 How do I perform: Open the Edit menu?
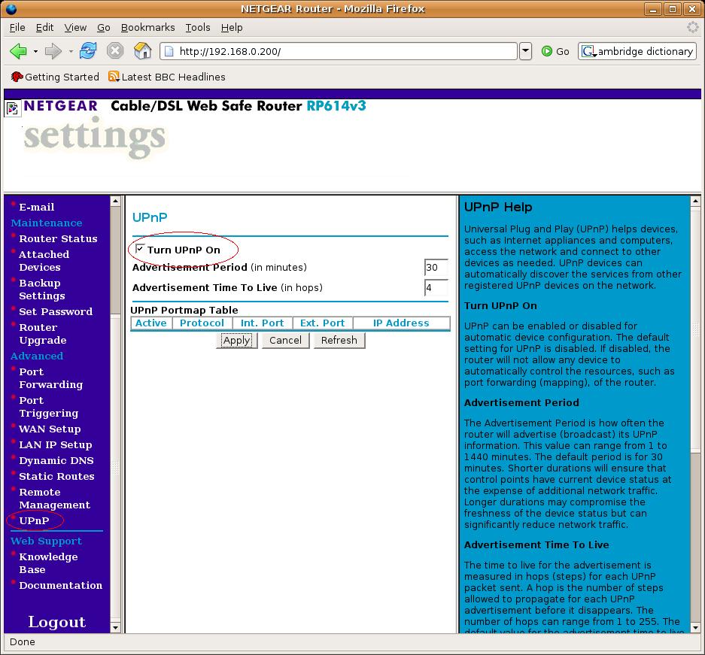coord(44,27)
